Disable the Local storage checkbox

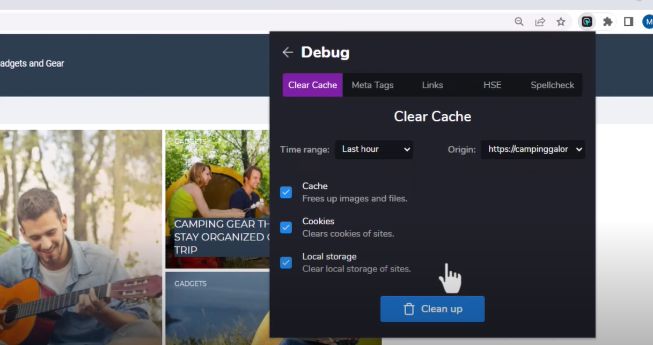[x=286, y=263]
